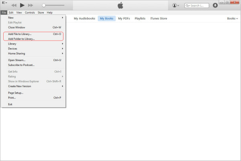Open the iTunes Store tab
The width and height of the screenshot is (241, 161).
(159, 18)
